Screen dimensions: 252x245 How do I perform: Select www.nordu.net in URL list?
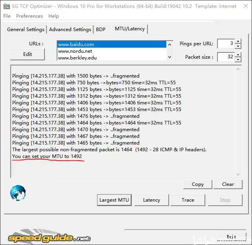pos(112,51)
